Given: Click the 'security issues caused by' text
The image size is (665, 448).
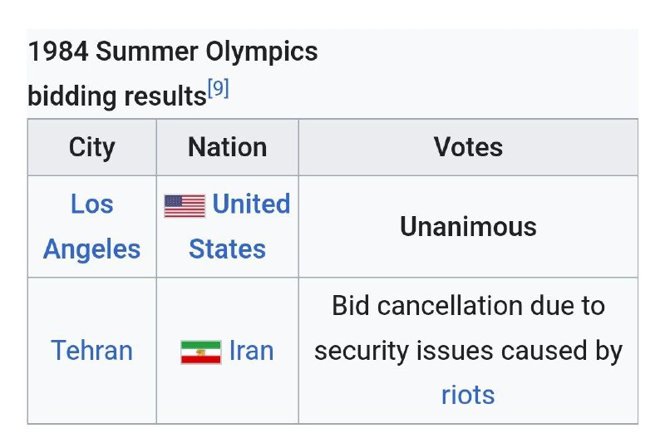Looking at the screenshot, I should pyautogui.click(x=468, y=352).
